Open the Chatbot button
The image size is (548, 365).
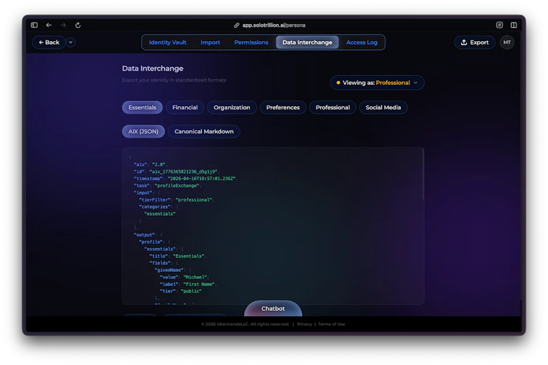point(273,308)
